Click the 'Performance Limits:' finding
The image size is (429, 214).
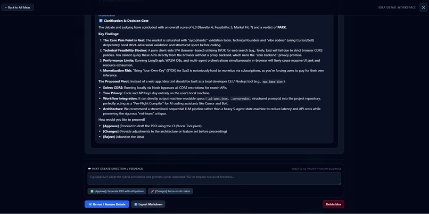tap(119, 61)
